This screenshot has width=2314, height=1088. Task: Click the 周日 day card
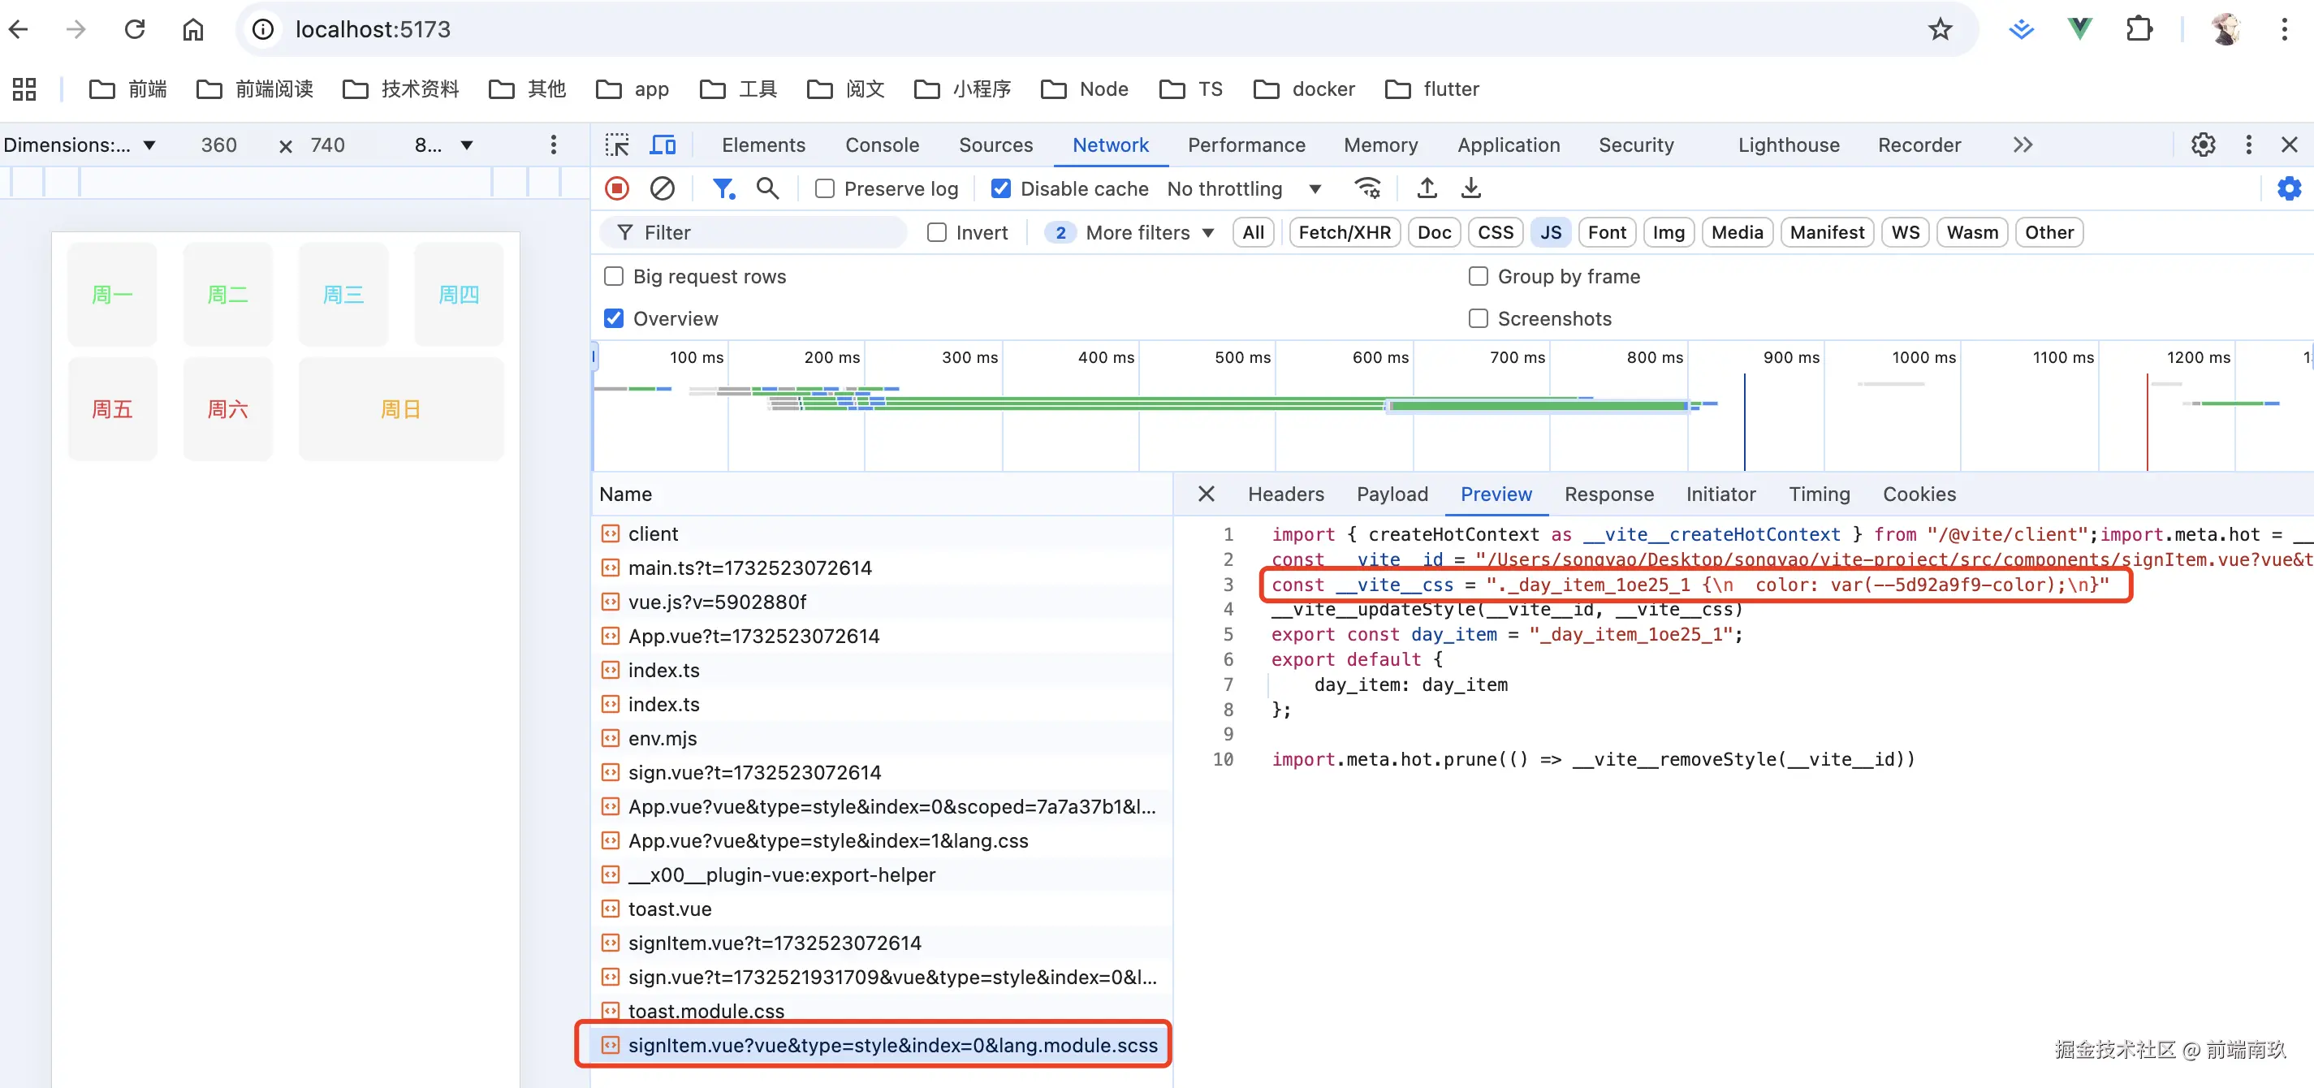click(x=400, y=410)
